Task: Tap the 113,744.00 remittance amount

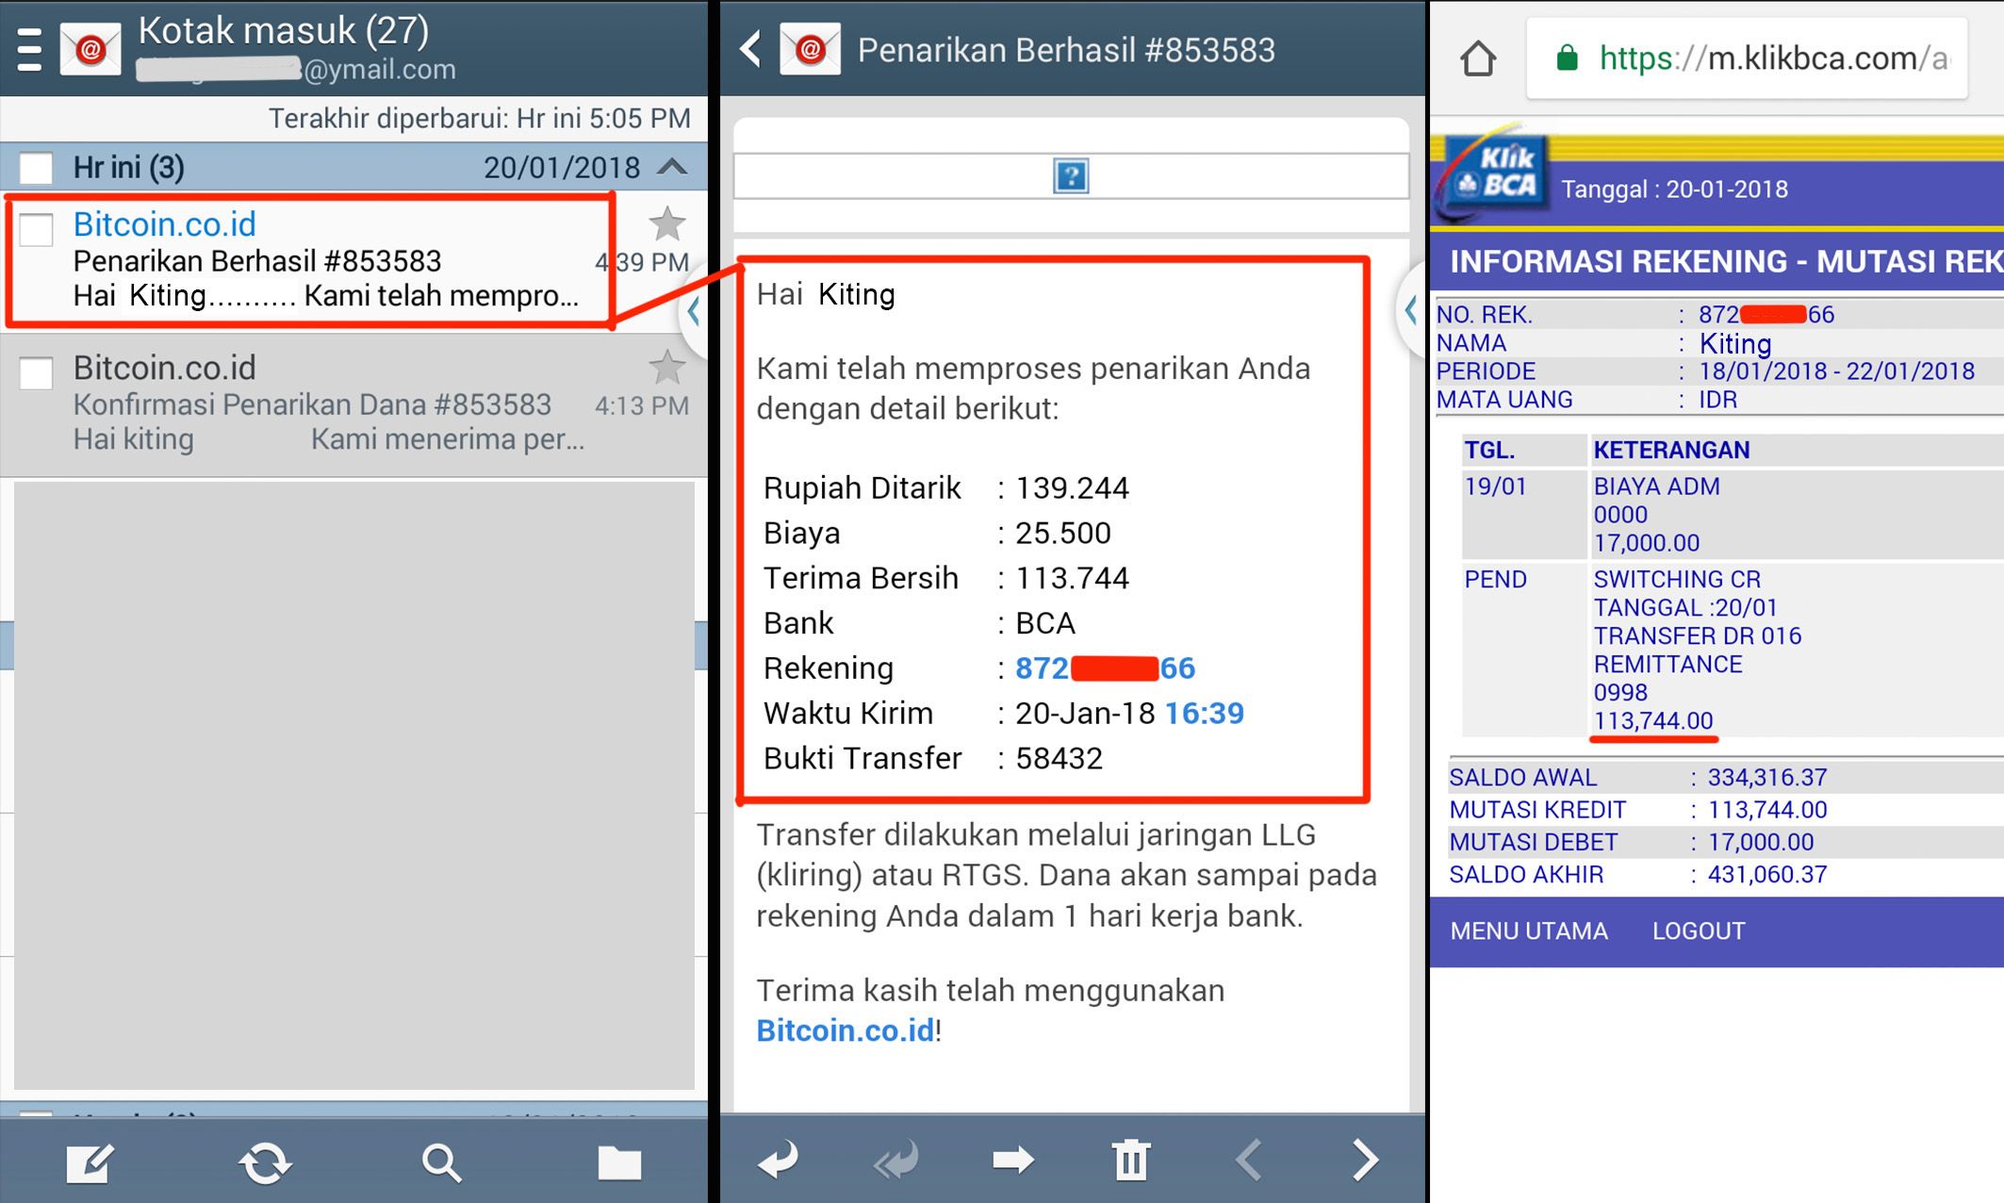Action: click(x=1653, y=720)
